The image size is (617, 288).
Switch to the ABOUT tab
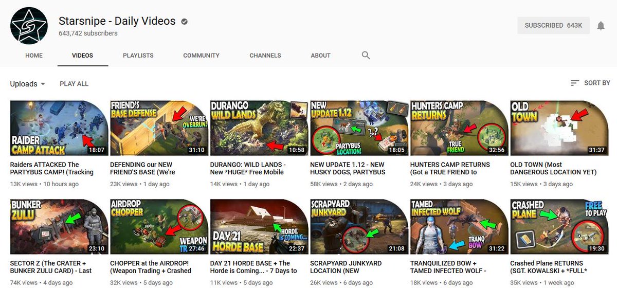(321, 56)
